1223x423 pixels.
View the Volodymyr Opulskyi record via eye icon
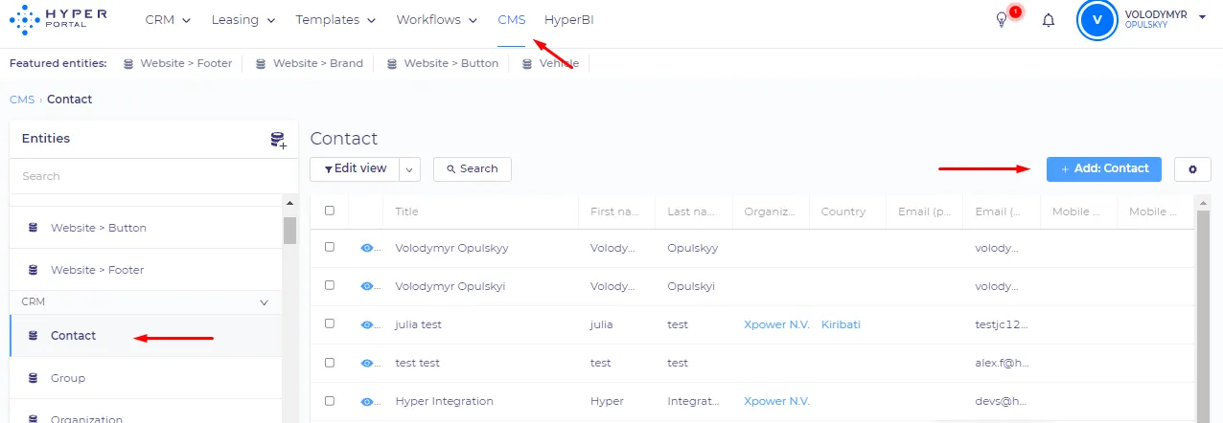point(366,286)
